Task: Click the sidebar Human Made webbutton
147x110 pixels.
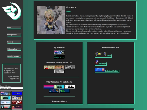Action: (x=5, y=98)
